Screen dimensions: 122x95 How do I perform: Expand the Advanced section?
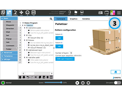click(x=9, y=53)
